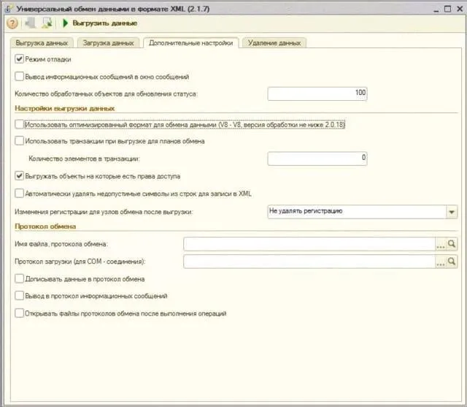Open magnifier icon for COM load protocol
467x407 pixels.
pos(452,262)
